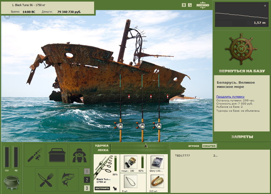Click the Осталось путевки: 299 час. line

235,100
